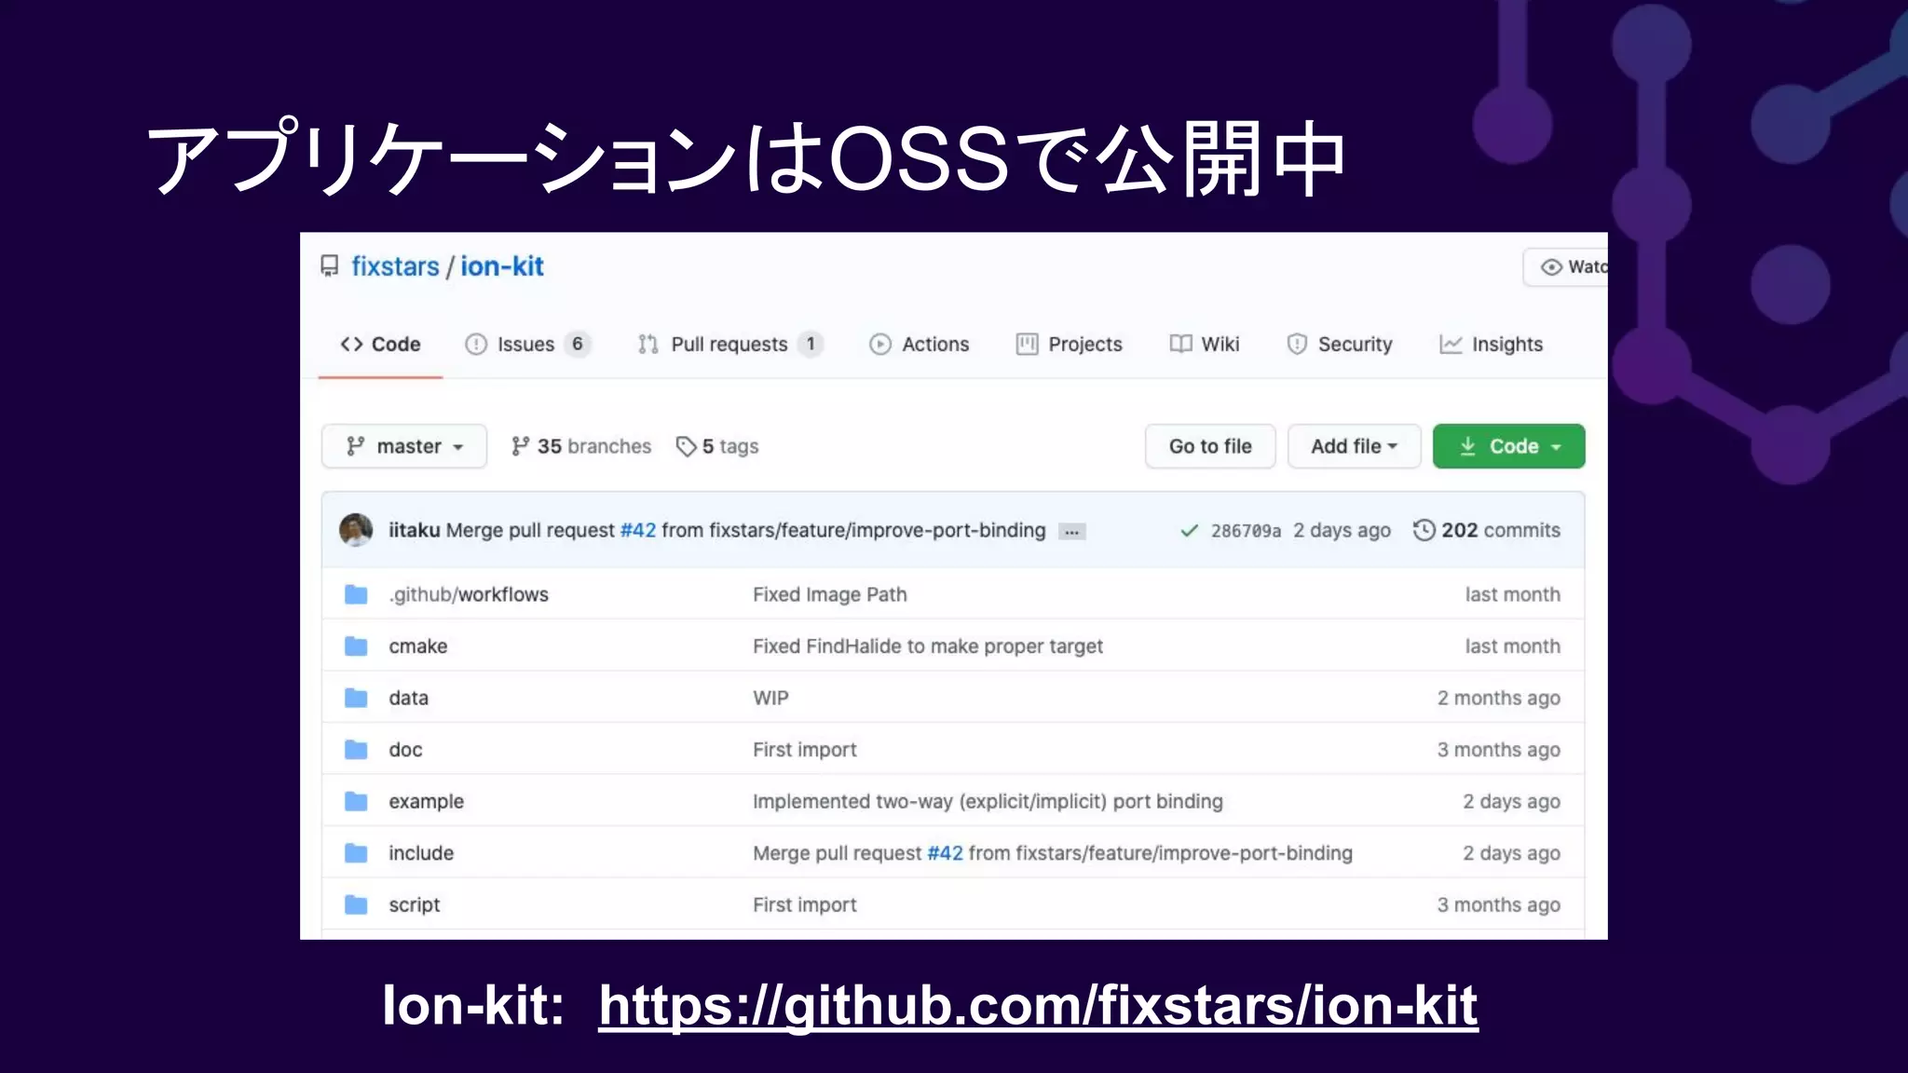The width and height of the screenshot is (1908, 1073).
Task: Open First import commit for script
Action: coord(805,904)
